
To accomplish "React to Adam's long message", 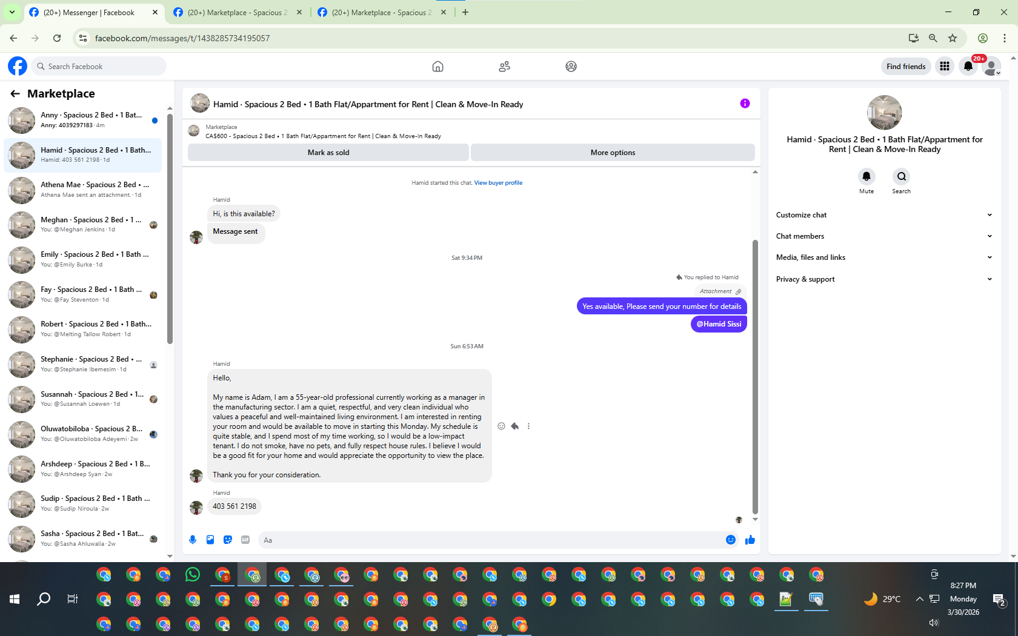I will pos(501,426).
